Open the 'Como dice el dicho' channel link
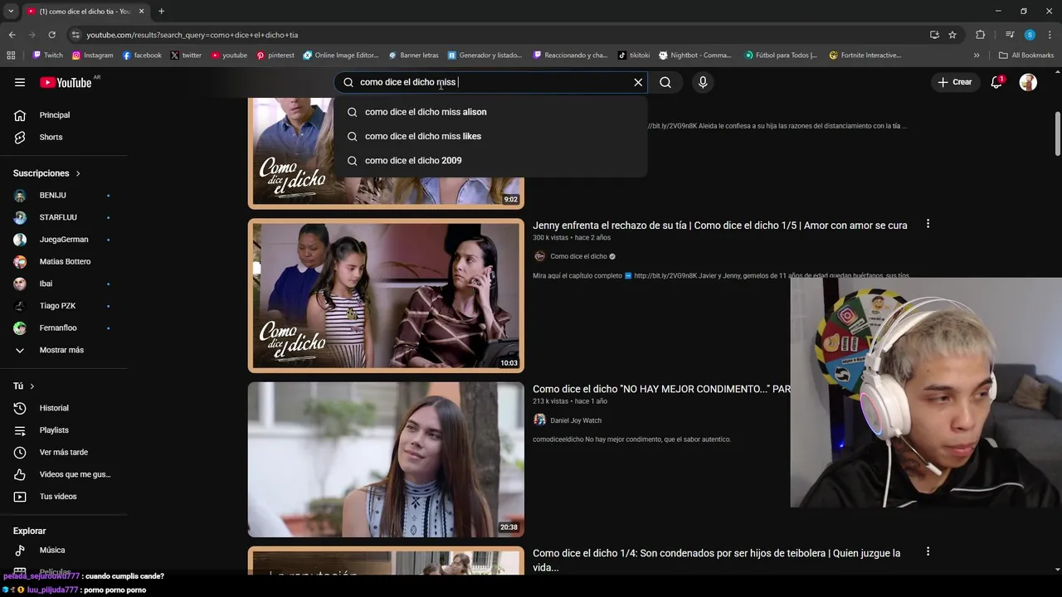The height and width of the screenshot is (597, 1062). coord(578,256)
